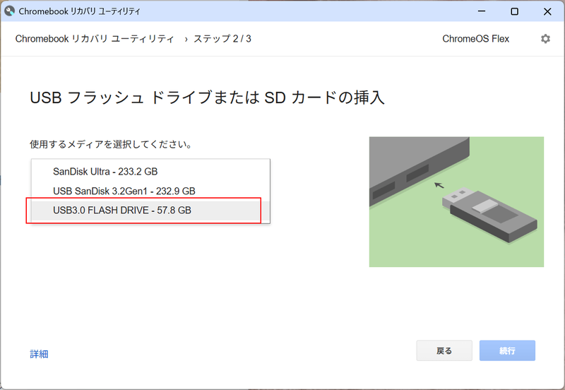Click the 戻る back button
The image size is (565, 390).
point(444,350)
